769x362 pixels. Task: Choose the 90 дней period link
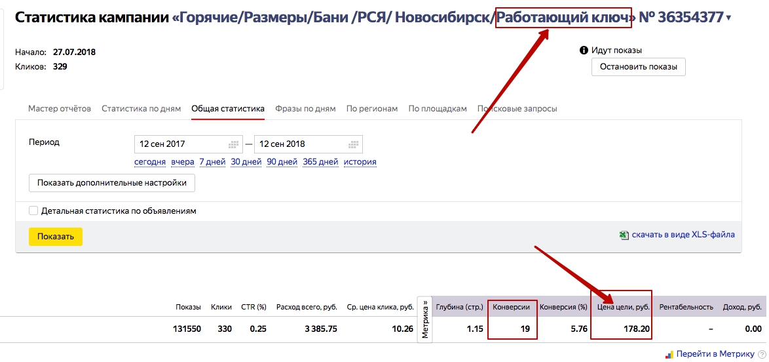click(x=282, y=161)
